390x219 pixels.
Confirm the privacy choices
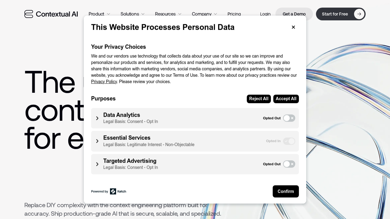click(285, 191)
